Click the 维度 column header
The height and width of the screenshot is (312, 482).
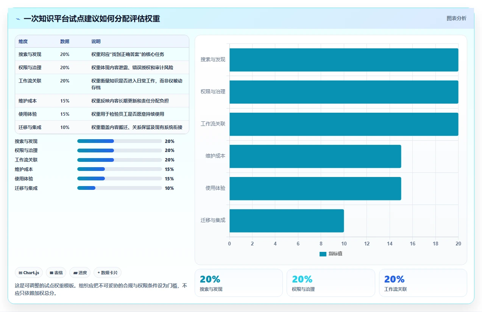pyautogui.click(x=23, y=42)
